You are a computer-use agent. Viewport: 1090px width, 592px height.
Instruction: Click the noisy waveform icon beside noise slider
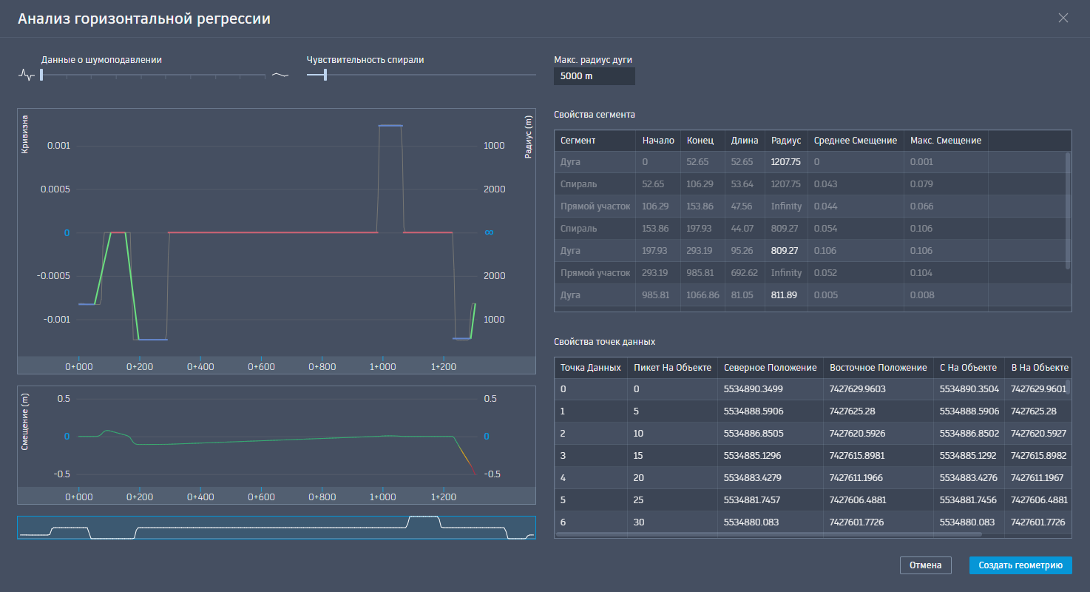coord(27,75)
